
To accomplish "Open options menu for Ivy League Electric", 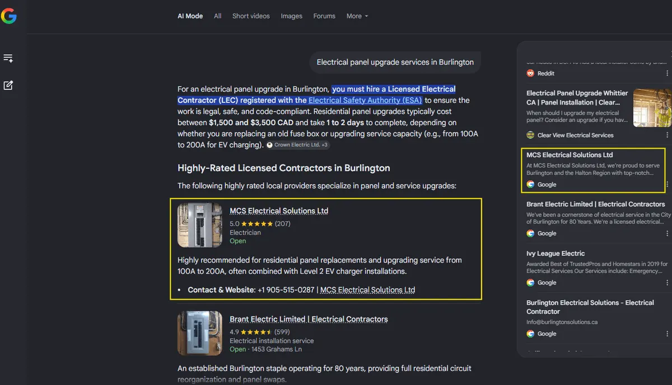I will pyautogui.click(x=667, y=283).
